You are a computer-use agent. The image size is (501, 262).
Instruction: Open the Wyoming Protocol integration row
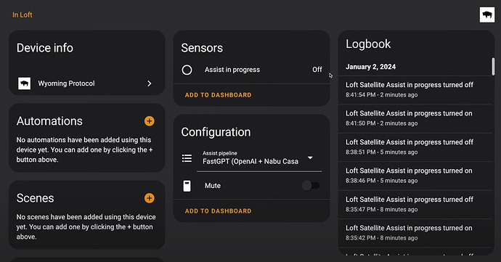(x=86, y=83)
